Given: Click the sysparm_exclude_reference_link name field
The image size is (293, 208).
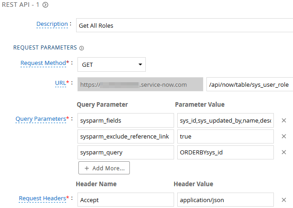Looking at the screenshot, I should tap(126, 136).
